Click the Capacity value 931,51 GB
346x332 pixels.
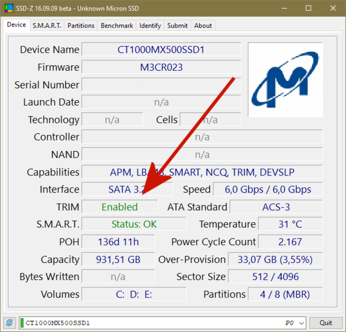coord(117,260)
